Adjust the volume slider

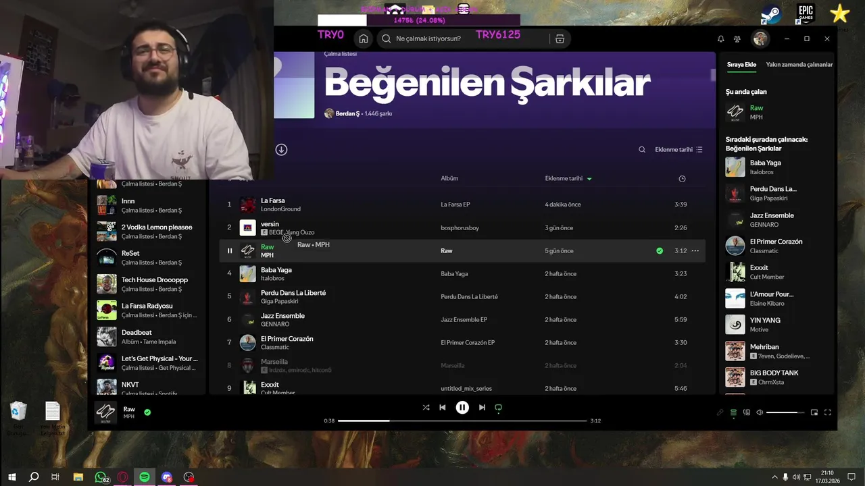(786, 412)
